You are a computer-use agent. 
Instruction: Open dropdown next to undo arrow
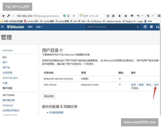pos(143,16)
